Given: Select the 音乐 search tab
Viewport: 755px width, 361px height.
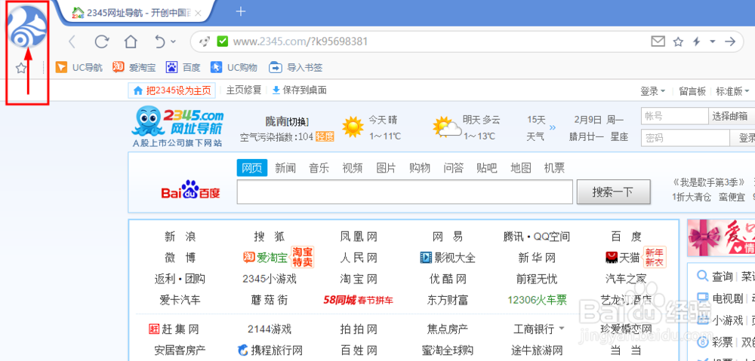Looking at the screenshot, I should [319, 168].
